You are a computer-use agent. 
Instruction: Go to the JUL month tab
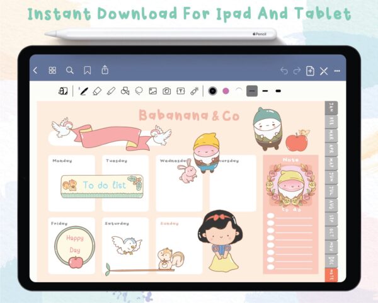(331, 191)
